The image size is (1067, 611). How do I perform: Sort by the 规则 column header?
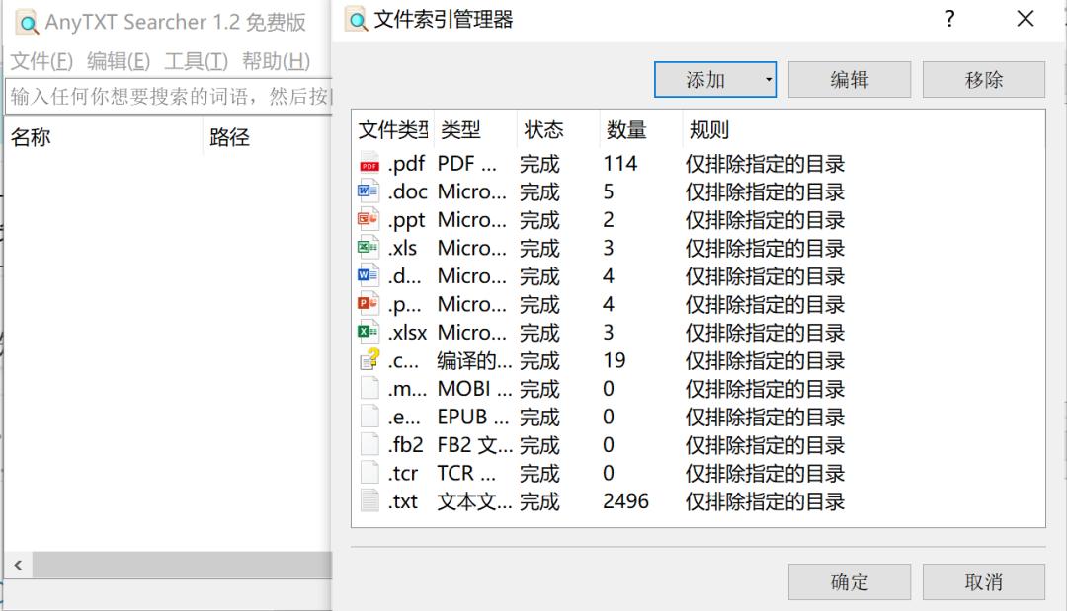click(709, 129)
